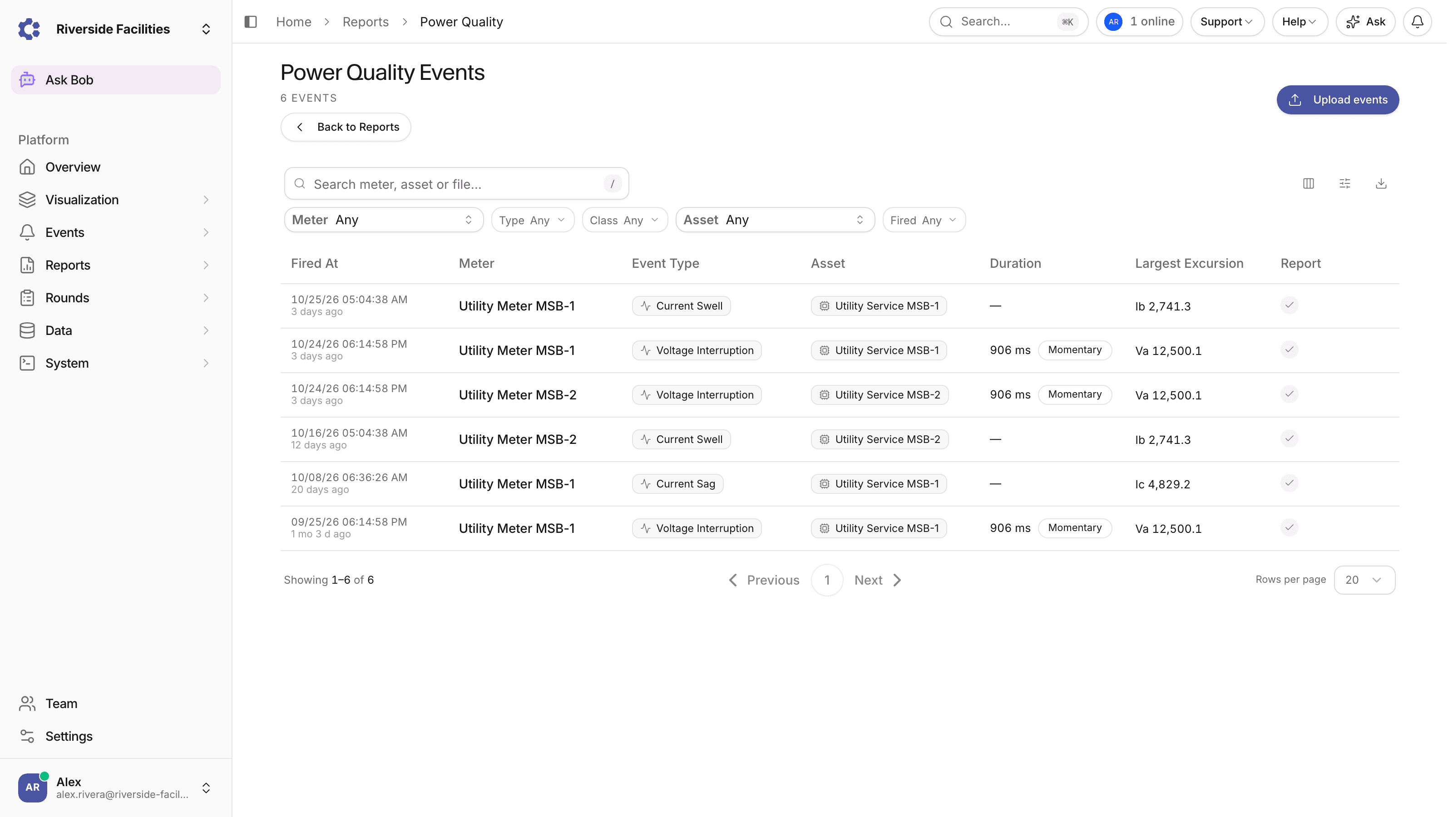1453x817 pixels.
Task: Expand the System sidebar section
Action: [116, 363]
